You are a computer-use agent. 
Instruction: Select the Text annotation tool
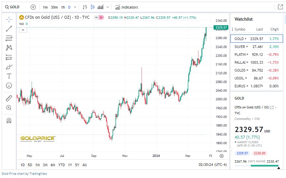(9, 76)
